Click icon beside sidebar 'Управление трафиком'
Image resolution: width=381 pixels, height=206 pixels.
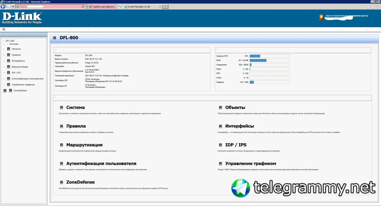pyautogui.click(x=9, y=84)
